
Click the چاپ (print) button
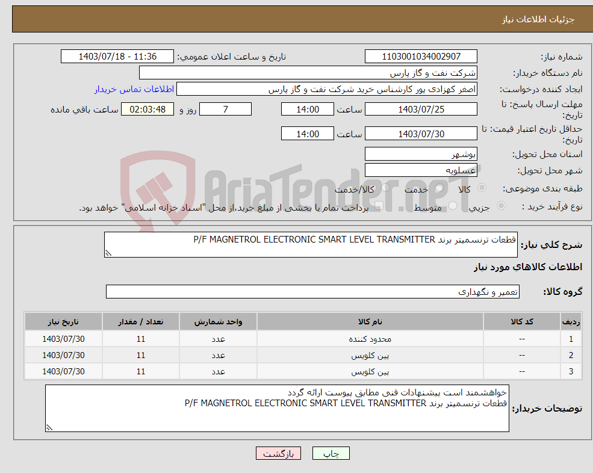pyautogui.click(x=331, y=453)
